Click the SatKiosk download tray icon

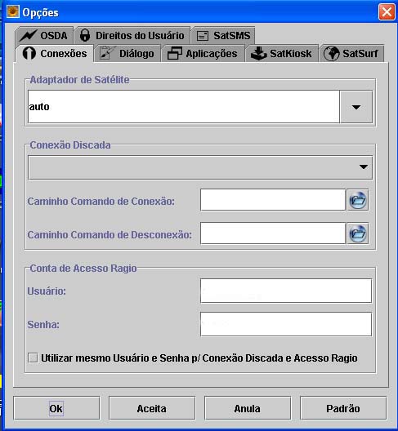click(x=258, y=54)
